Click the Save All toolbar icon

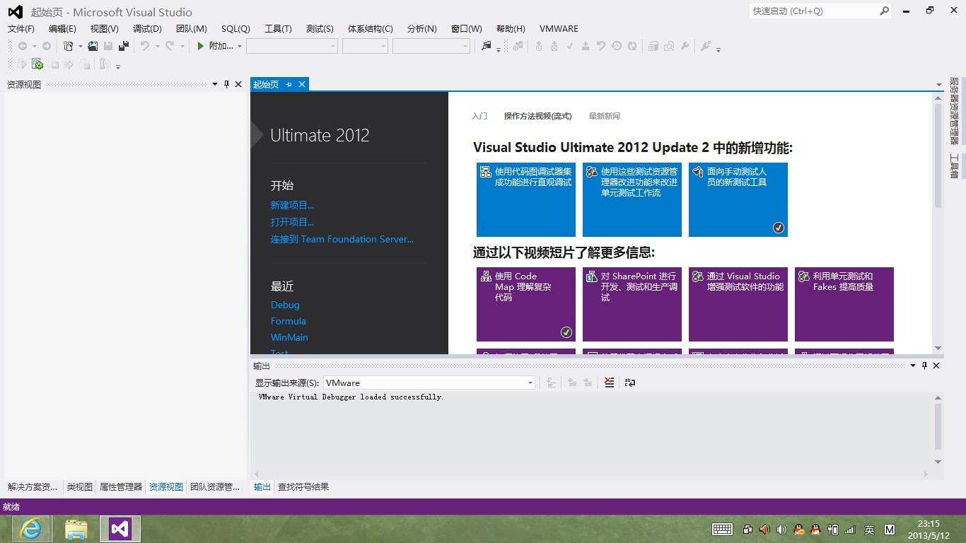124,46
